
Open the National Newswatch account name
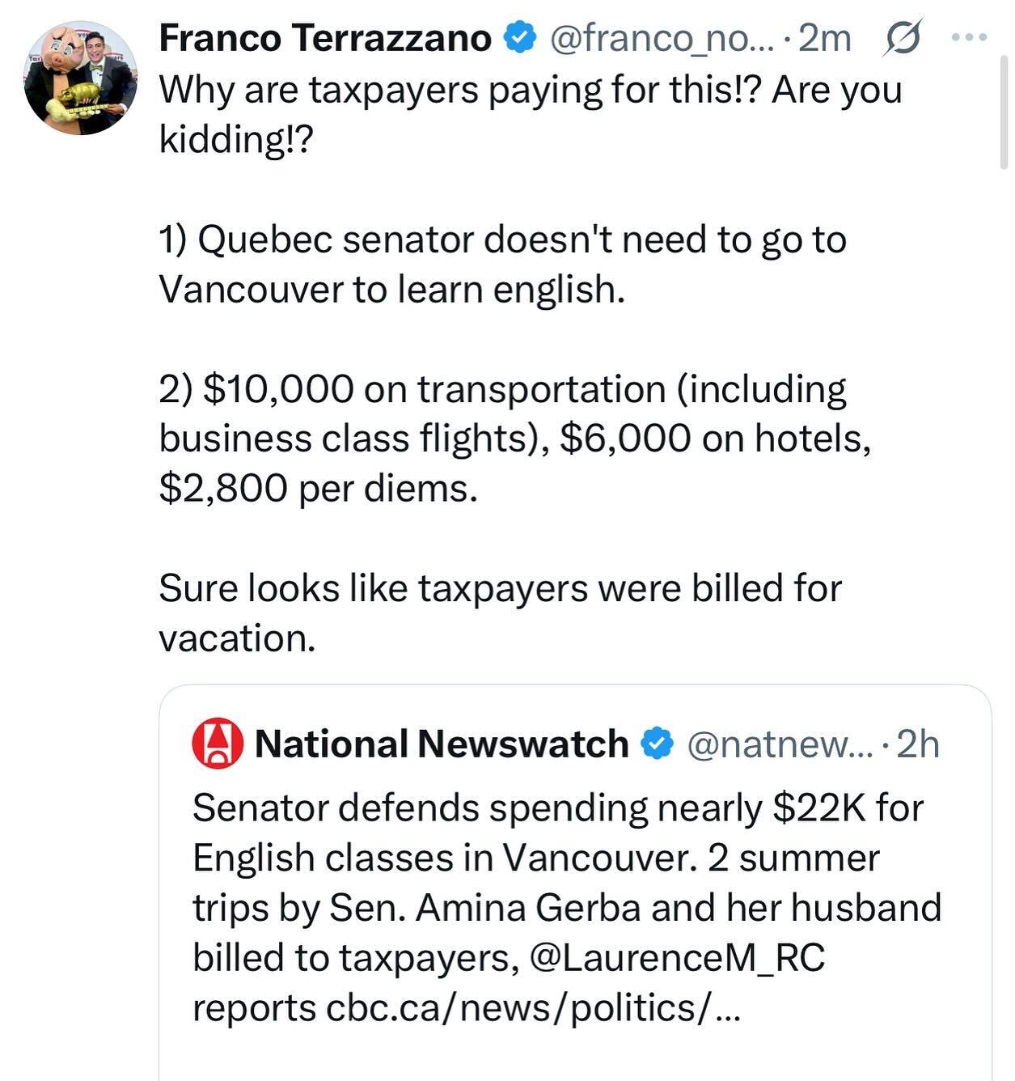tap(442, 744)
